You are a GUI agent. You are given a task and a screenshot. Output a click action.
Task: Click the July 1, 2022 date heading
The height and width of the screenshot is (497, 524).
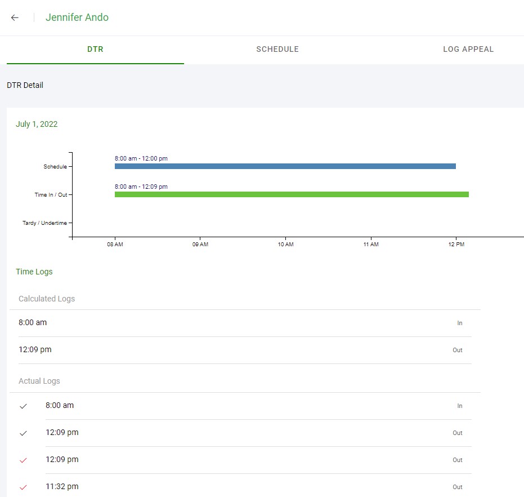pyautogui.click(x=37, y=124)
